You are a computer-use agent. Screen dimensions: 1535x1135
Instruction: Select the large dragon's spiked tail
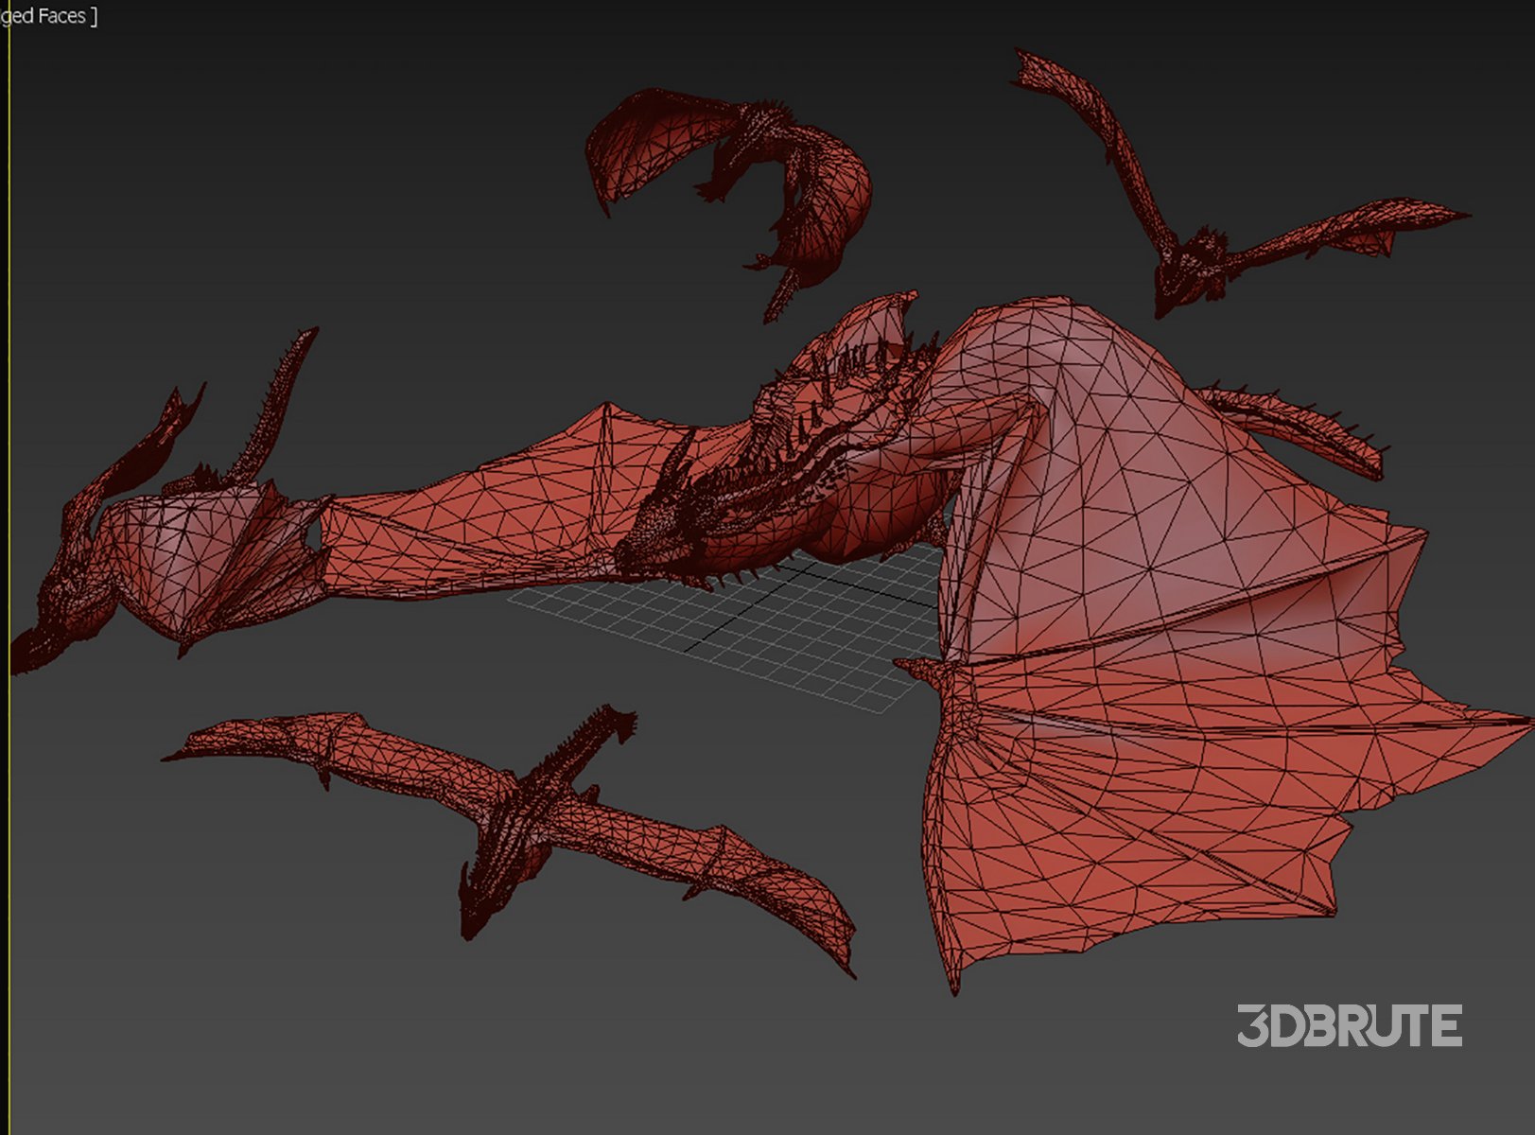point(1305,426)
